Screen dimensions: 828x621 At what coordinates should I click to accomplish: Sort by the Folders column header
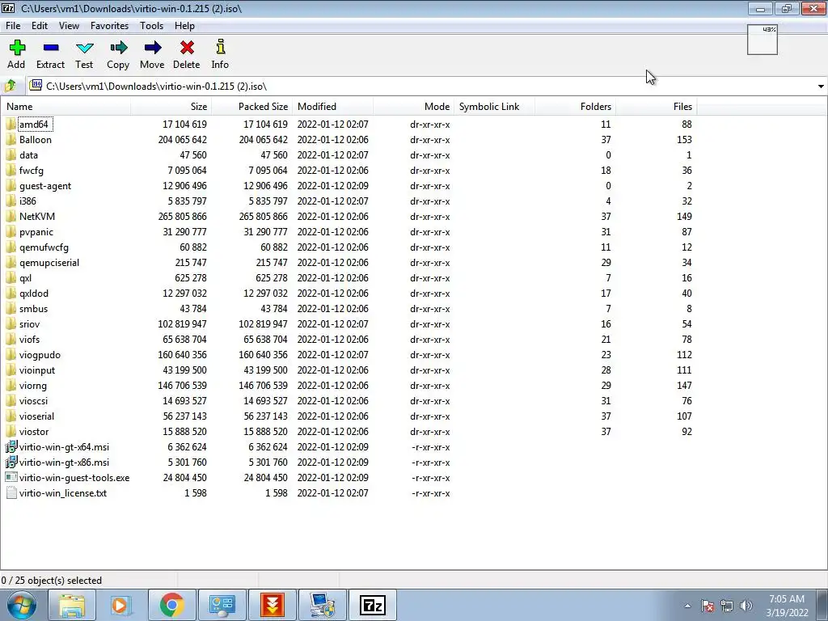click(x=575, y=107)
